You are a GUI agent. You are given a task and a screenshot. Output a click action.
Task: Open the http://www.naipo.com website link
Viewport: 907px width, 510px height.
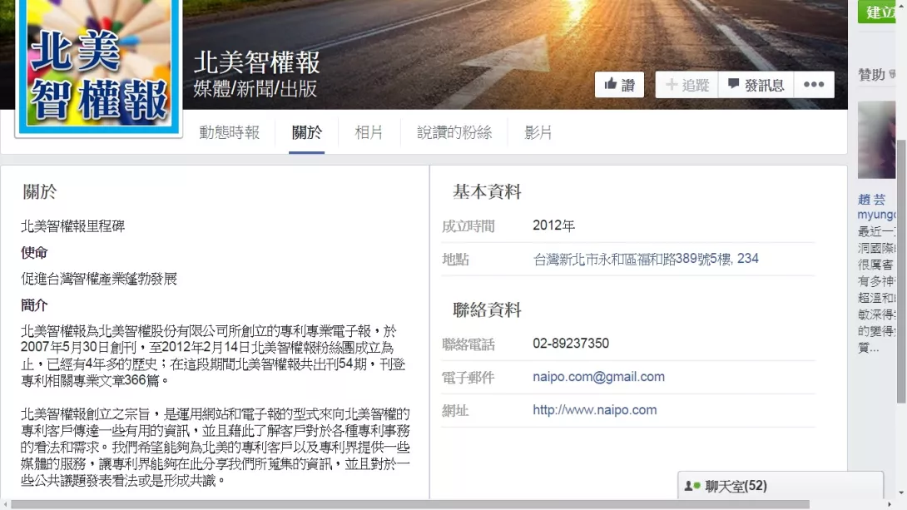[595, 410]
